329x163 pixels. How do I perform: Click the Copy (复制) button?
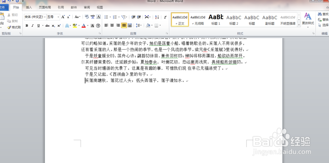click(13, 21)
